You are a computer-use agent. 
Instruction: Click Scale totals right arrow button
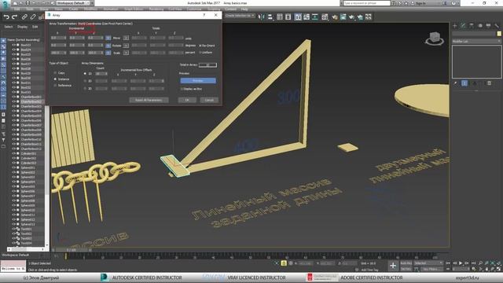tap(126, 53)
